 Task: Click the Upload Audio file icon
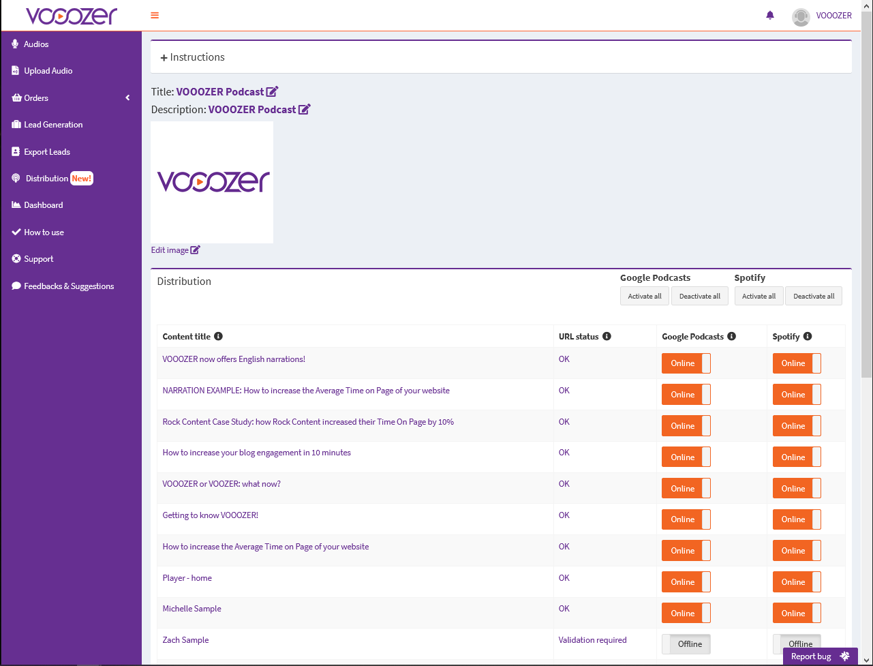pos(16,71)
